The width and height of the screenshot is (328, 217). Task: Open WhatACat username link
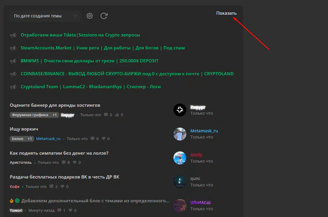coord(200,203)
